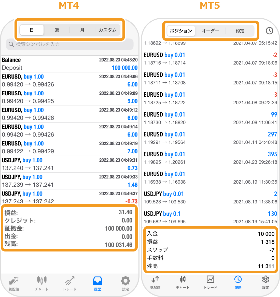Select MT5 EURUSD position closed 2021.04.07 09:18:15
Viewport: 280px width, 297px height.
coord(211,79)
